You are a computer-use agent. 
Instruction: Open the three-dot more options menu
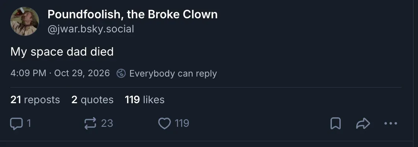tap(391, 123)
